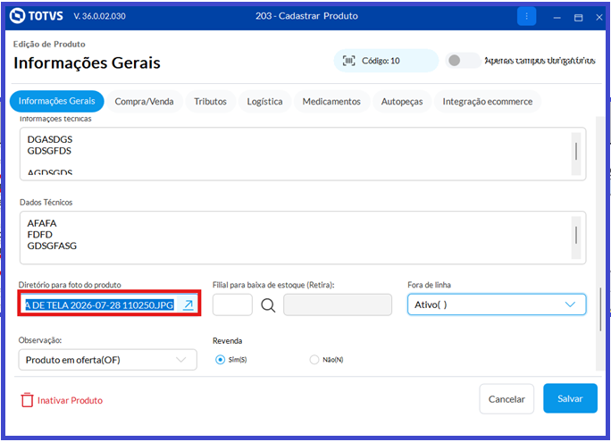The width and height of the screenshot is (611, 442).
Task: Click the text GDSGFASG in Dados Técnicos
Action: click(52, 246)
